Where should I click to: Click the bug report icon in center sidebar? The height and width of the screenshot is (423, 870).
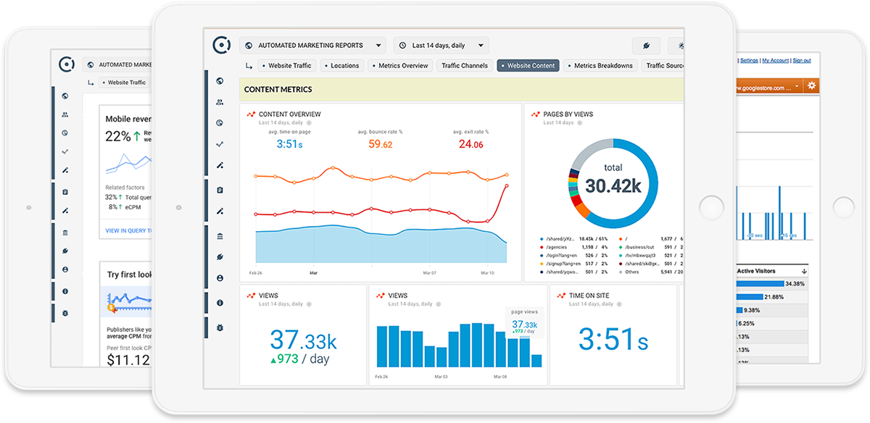[x=220, y=327]
